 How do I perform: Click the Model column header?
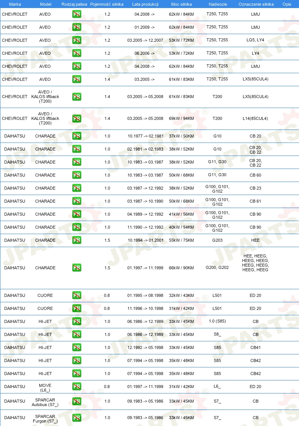click(x=46, y=4)
